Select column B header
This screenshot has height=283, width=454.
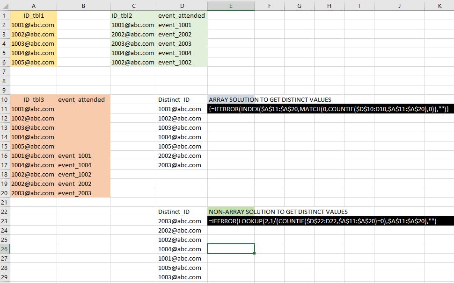point(83,6)
